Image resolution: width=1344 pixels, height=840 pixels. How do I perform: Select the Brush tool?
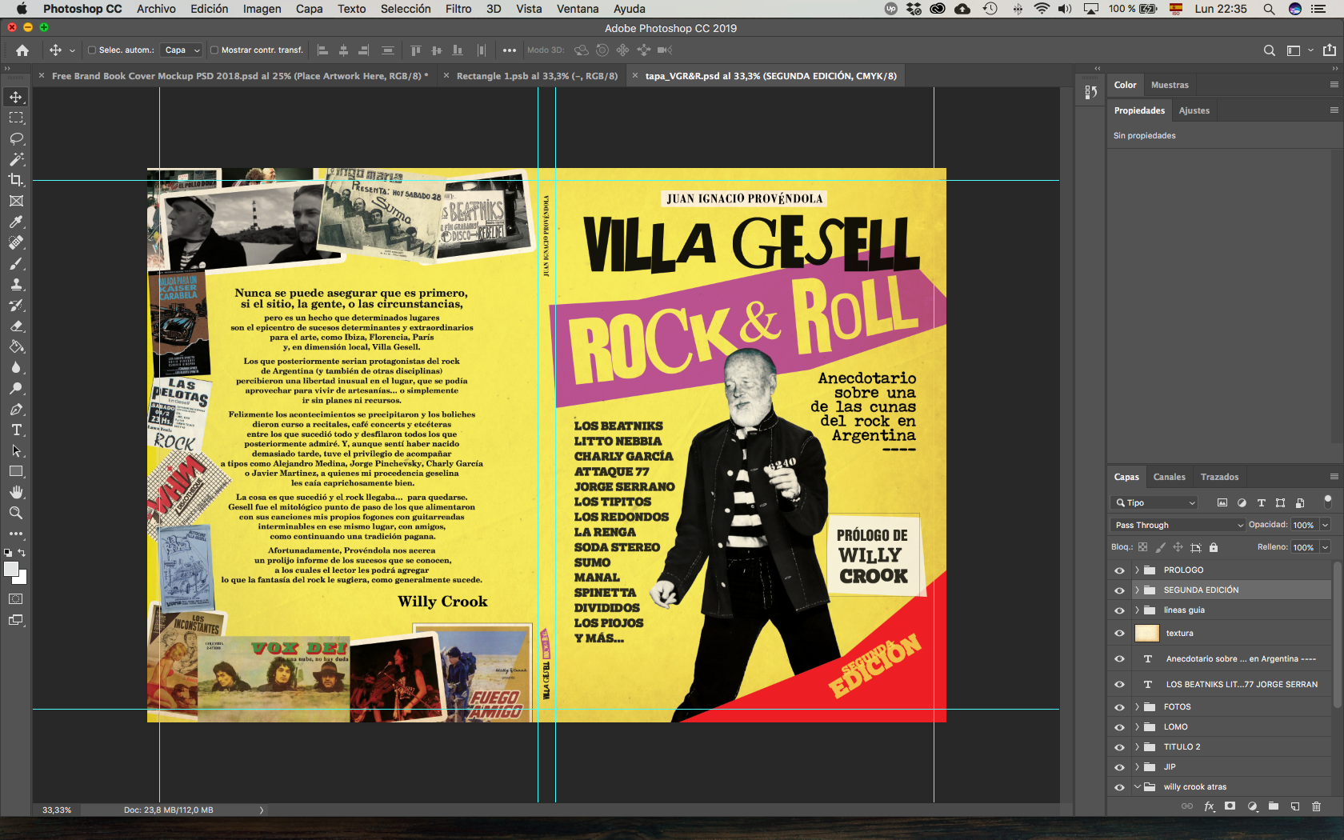point(16,263)
